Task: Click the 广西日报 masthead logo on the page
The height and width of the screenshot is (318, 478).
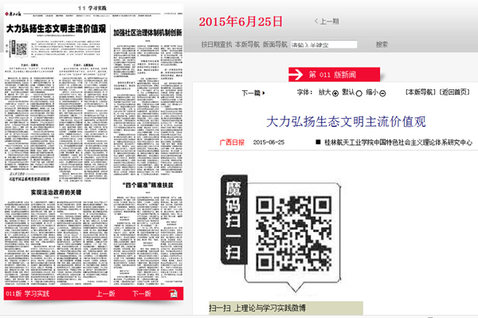Action: [x=13, y=14]
